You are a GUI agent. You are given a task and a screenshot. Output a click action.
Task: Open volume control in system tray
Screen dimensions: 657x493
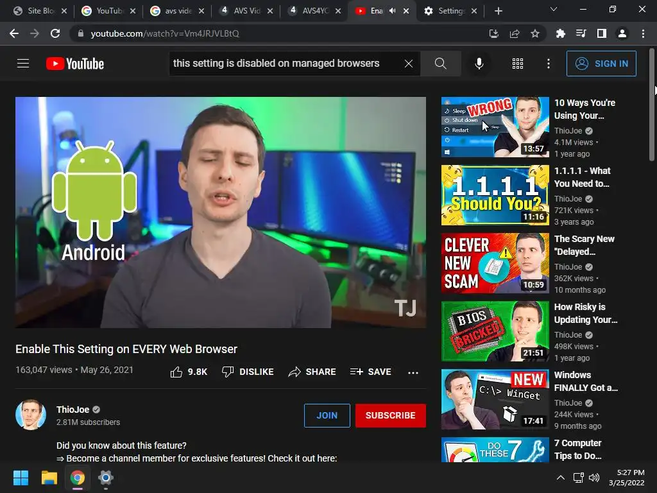pyautogui.click(x=594, y=478)
